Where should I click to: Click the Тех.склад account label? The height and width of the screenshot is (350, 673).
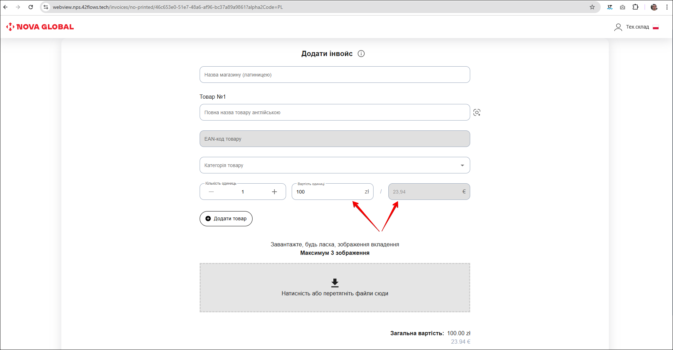(x=637, y=27)
